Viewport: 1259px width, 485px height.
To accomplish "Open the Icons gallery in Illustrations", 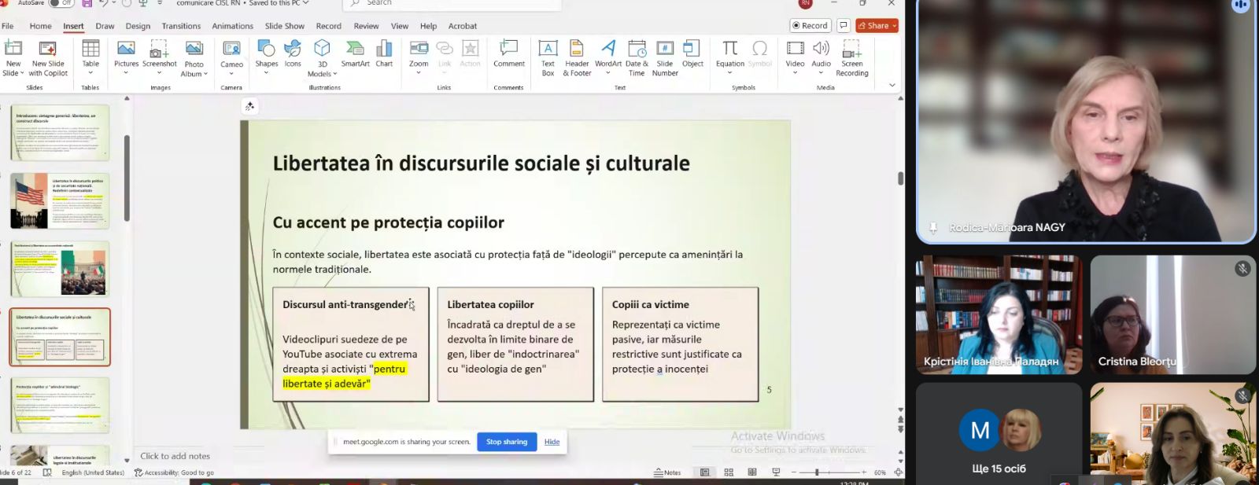I will click(x=293, y=53).
